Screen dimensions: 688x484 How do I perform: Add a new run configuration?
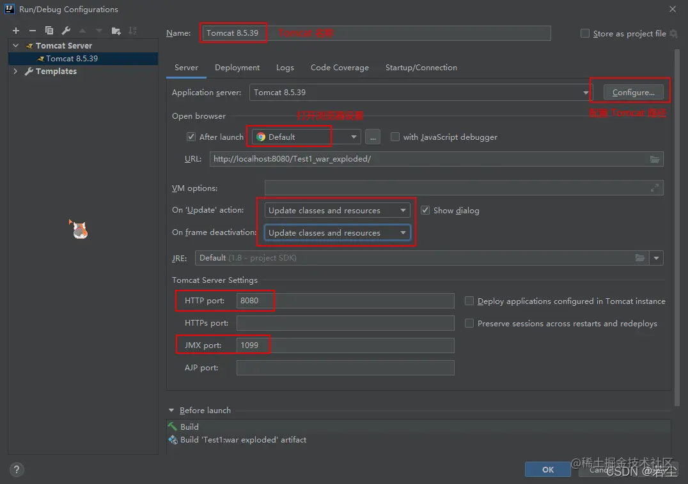point(15,30)
